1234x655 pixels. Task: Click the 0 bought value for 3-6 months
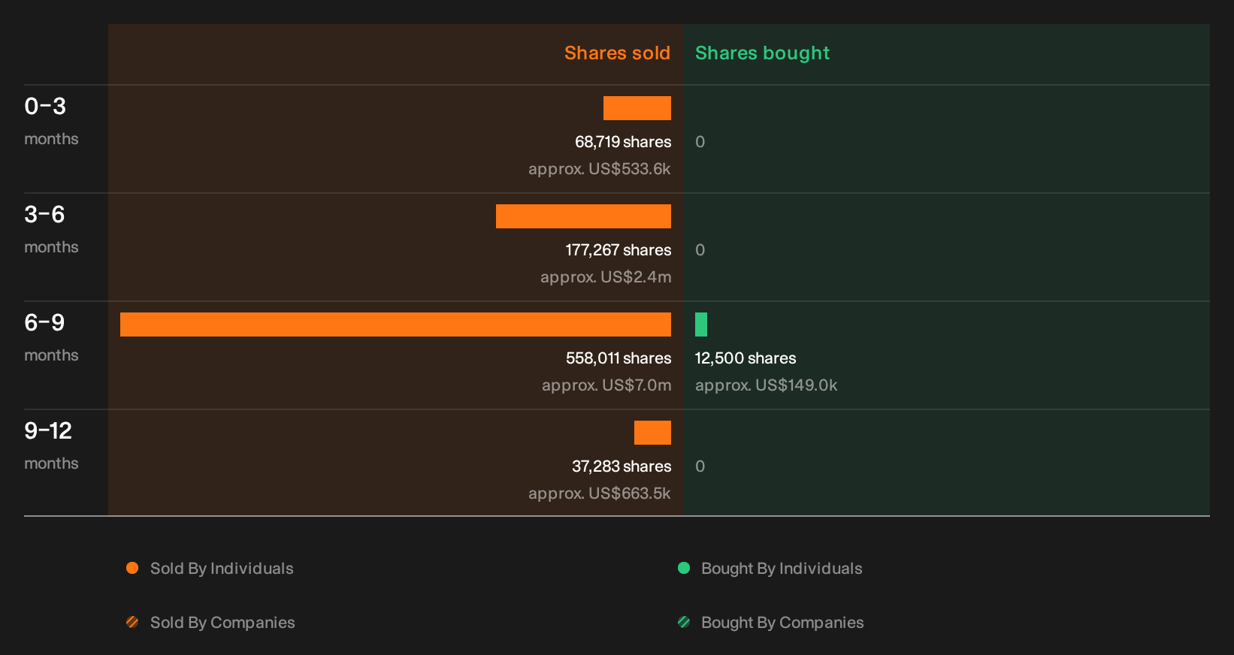[x=700, y=250]
